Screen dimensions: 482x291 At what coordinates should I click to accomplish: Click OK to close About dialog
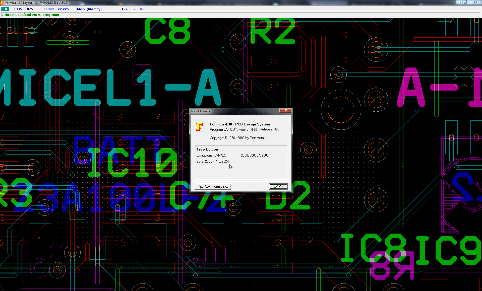pyautogui.click(x=278, y=186)
